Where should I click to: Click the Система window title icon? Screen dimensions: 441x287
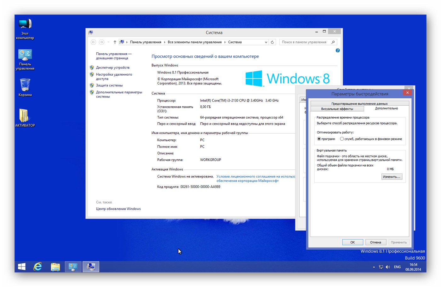91,32
